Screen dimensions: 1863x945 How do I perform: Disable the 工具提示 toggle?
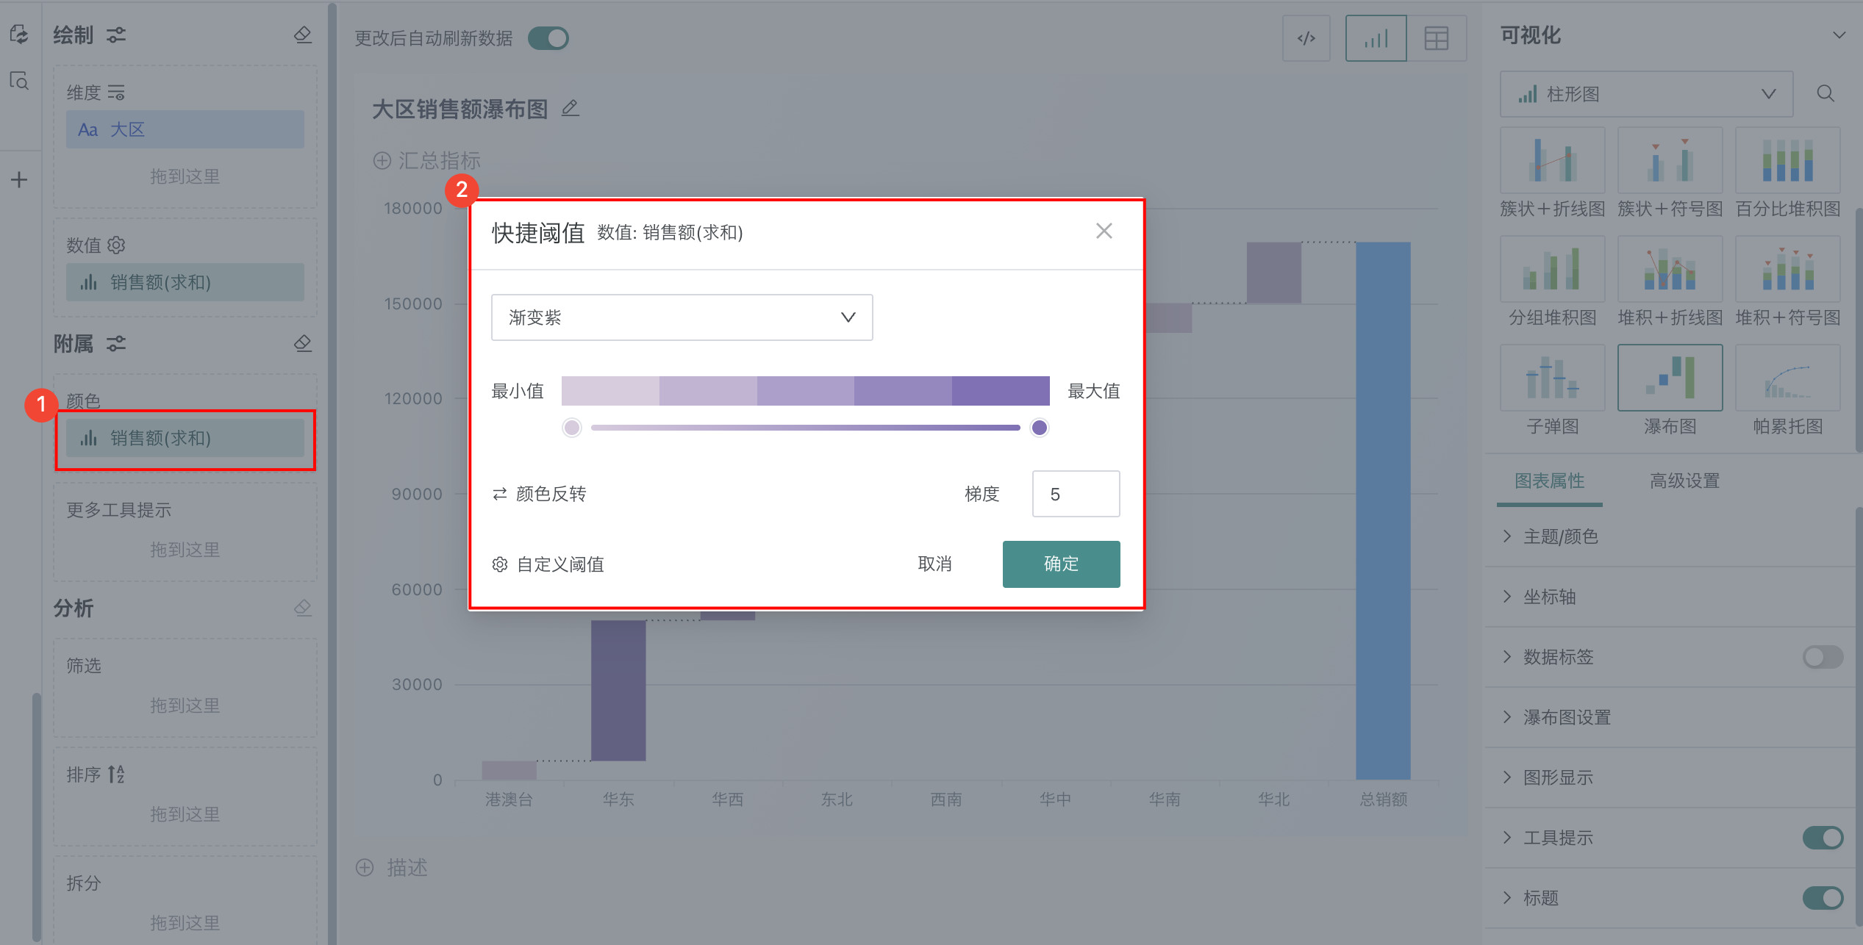[1822, 838]
